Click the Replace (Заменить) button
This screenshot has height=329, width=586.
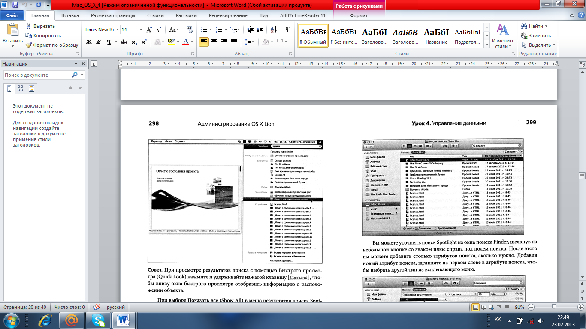(x=536, y=36)
